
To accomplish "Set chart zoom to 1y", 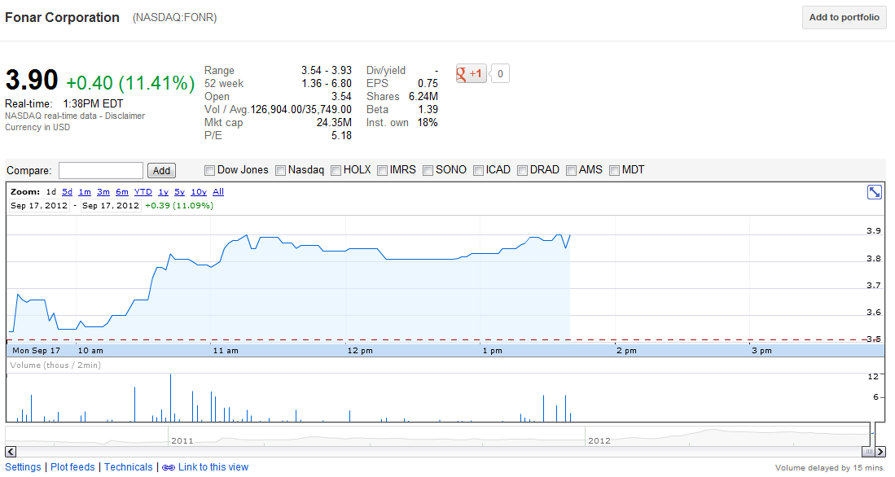I will [163, 192].
